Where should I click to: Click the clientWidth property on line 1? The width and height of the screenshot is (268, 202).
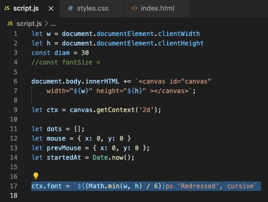click(179, 34)
